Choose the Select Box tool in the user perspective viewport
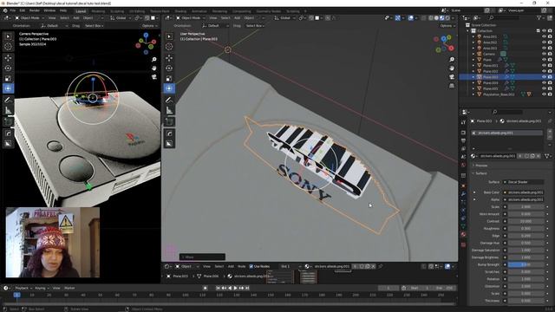Screen dimensions: 555x312 (169, 36)
